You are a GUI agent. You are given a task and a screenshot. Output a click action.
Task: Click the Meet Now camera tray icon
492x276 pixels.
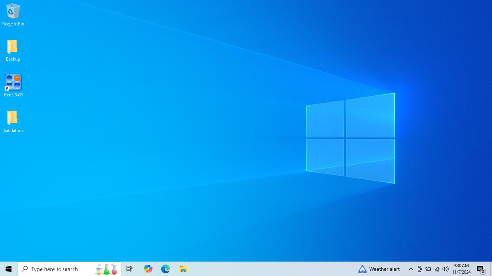(420, 269)
